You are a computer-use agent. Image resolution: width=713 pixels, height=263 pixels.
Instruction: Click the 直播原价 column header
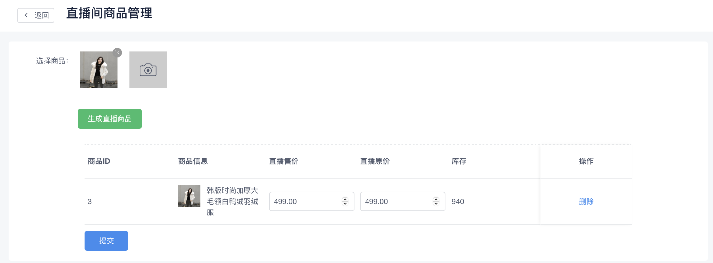pos(375,161)
